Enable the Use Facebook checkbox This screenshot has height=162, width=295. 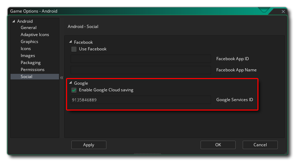coord(74,49)
